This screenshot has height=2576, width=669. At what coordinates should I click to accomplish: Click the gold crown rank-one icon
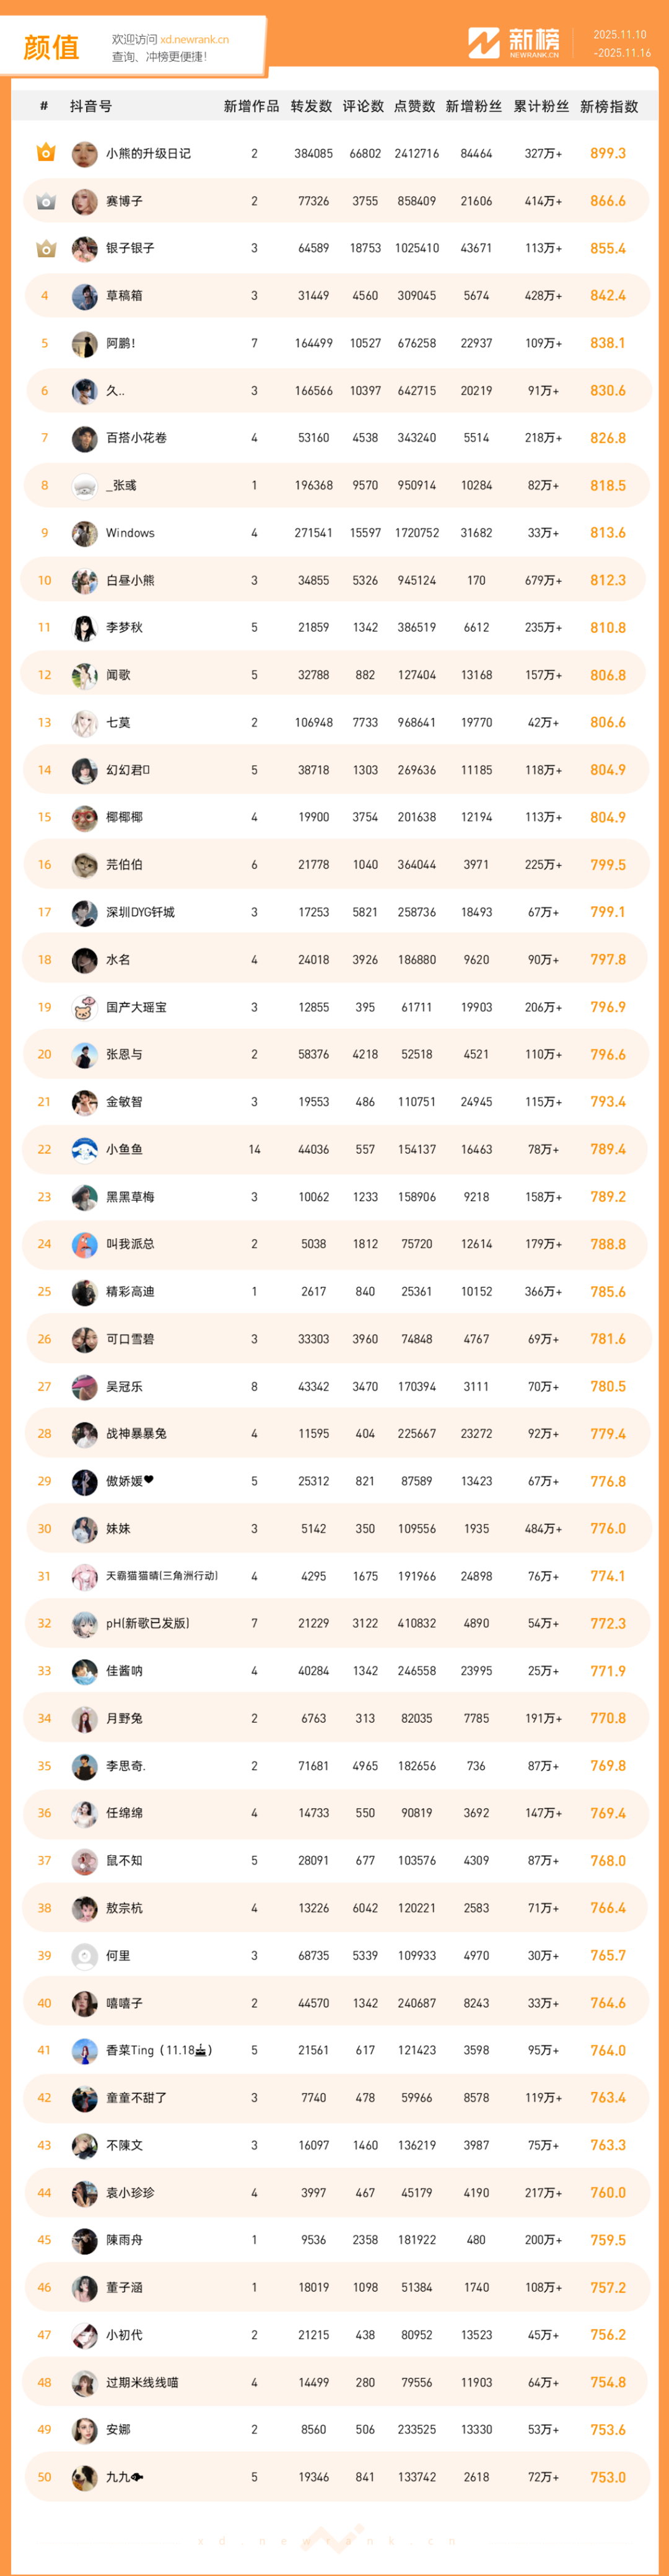[x=45, y=153]
